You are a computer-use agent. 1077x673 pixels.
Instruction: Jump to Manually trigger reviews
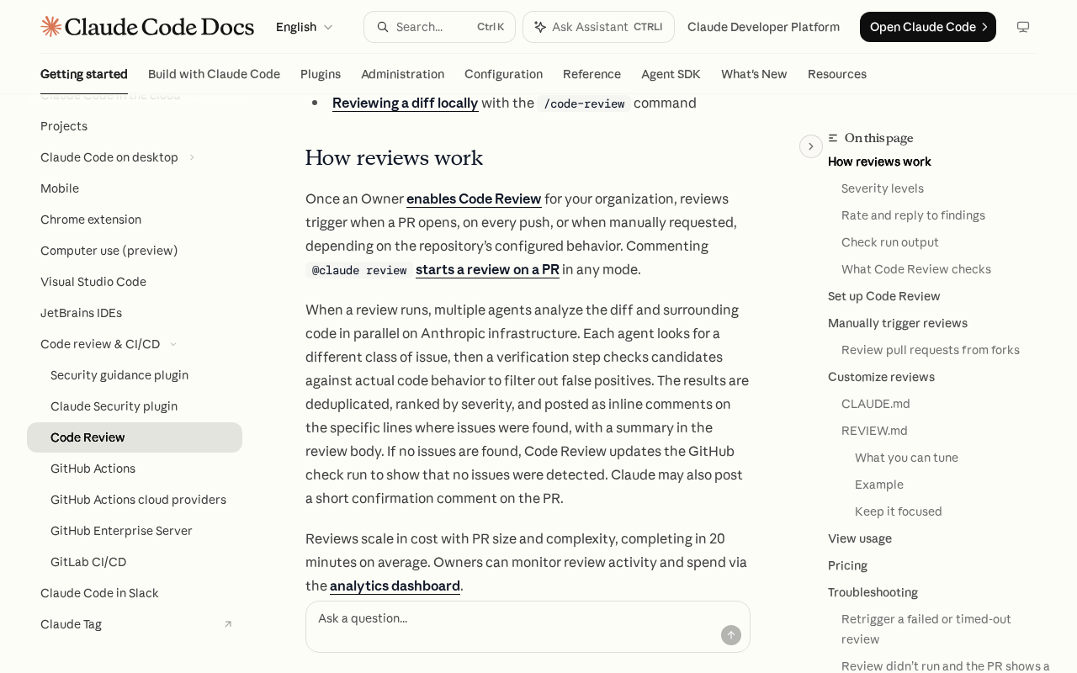coord(898,323)
